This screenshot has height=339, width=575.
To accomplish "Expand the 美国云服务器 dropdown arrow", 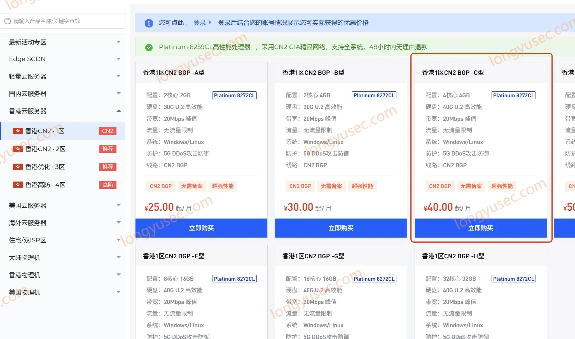I will click(119, 205).
